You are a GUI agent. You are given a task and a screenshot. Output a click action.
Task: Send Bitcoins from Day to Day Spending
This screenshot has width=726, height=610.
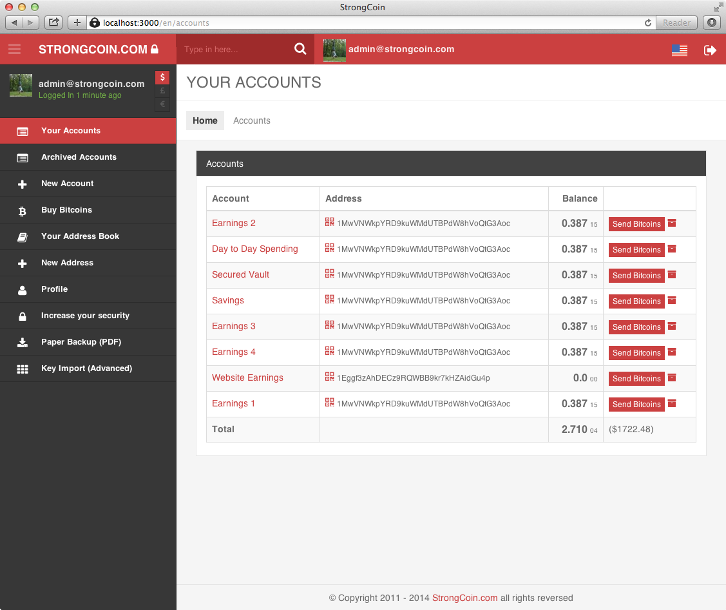636,250
